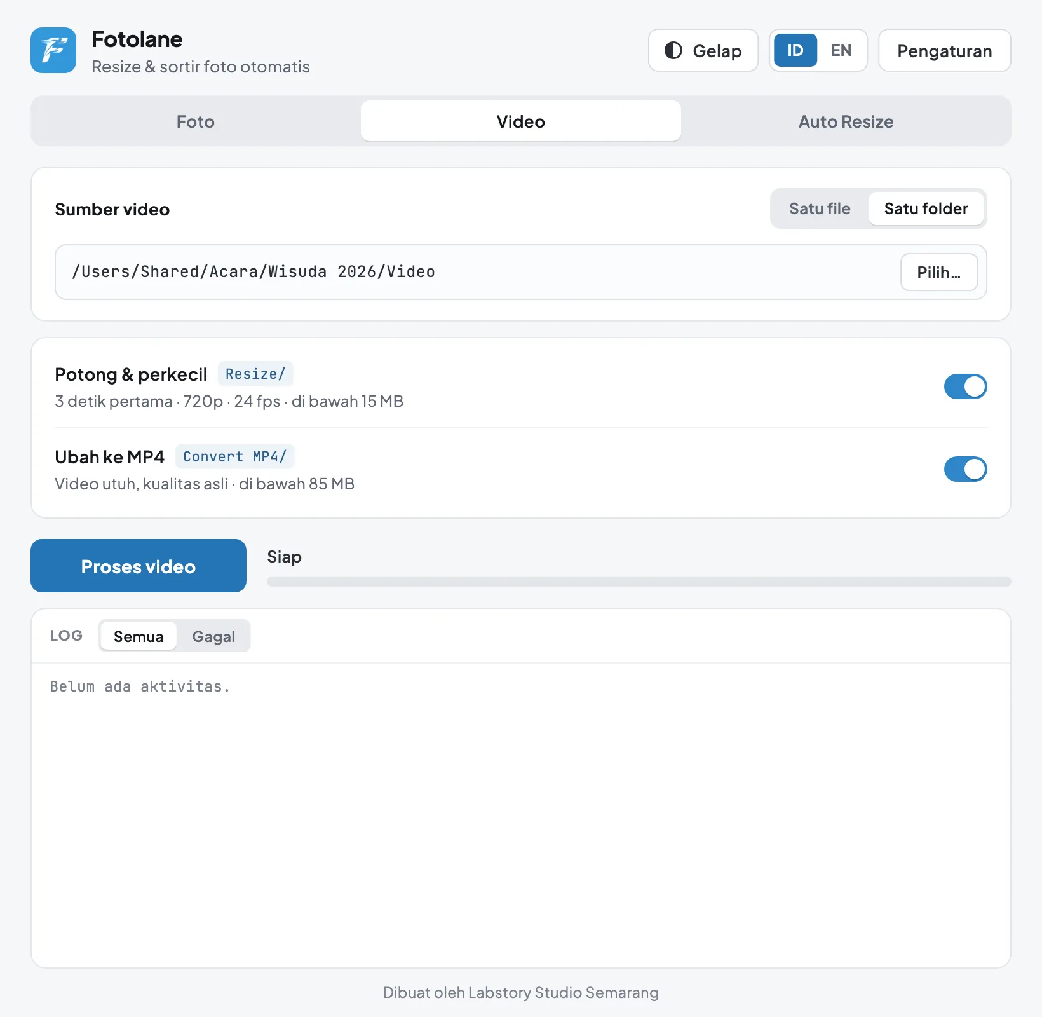Image resolution: width=1042 pixels, height=1017 pixels.
Task: Click the Dibuat oleh Labstory Studio Semarang footer
Action: point(521,992)
